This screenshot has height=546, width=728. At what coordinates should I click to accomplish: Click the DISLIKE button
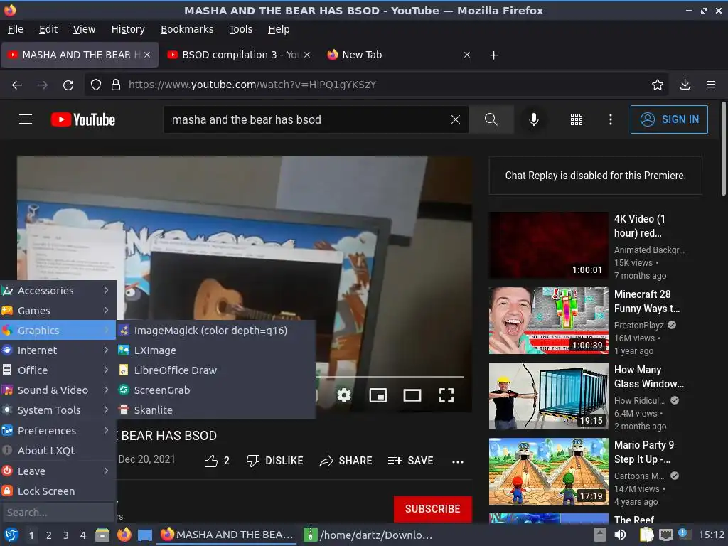pos(275,461)
